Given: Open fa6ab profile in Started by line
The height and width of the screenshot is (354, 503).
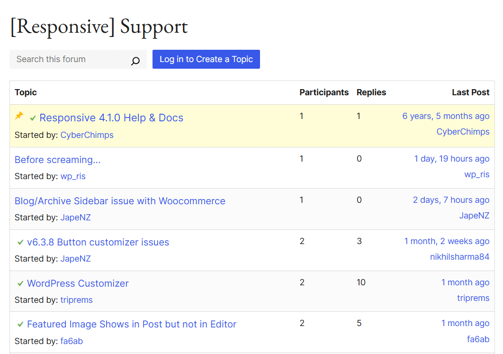Looking at the screenshot, I should (x=72, y=341).
